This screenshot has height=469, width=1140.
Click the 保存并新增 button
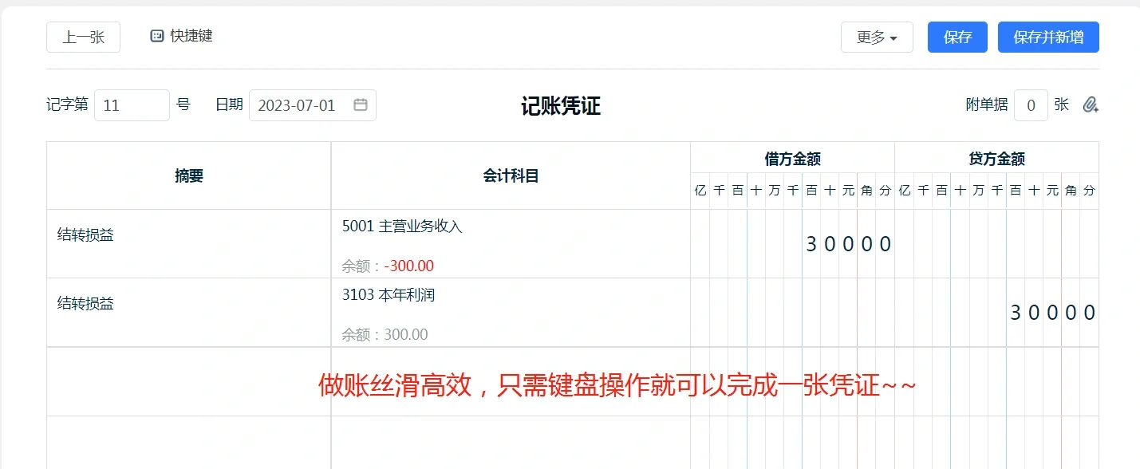(1048, 37)
